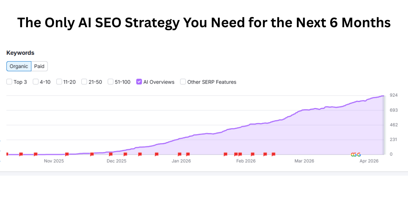Disable the AI Overviews checkbox
The image size is (408, 221).
click(x=139, y=82)
